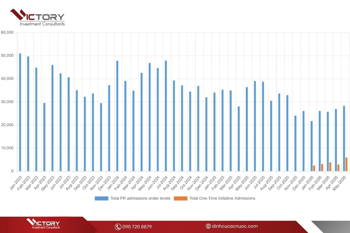Click the 40,000 y-axis label
Viewport: 350px width, 233px height.
7,79
